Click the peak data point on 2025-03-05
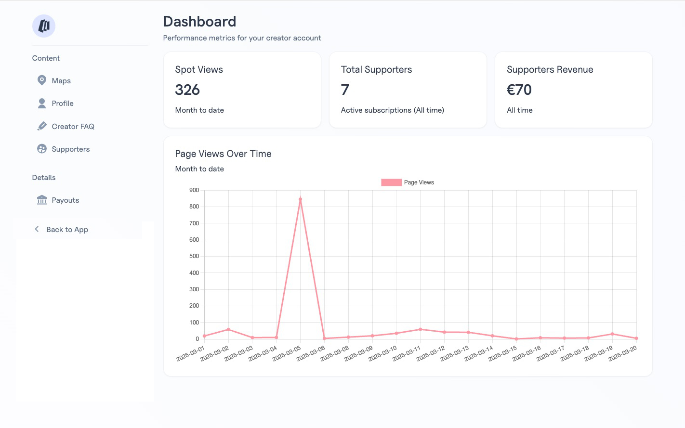Viewport: 685px width, 428px height. 300,199
